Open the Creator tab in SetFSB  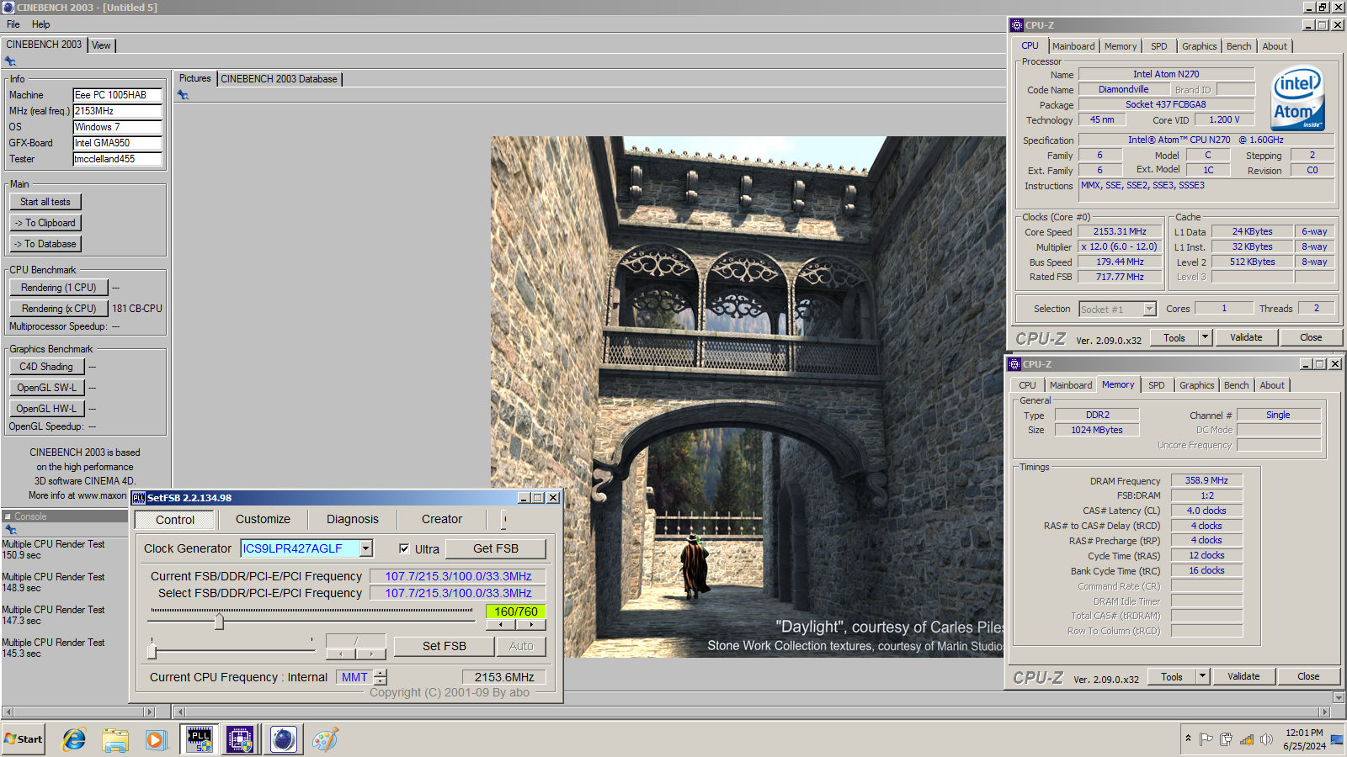[442, 519]
